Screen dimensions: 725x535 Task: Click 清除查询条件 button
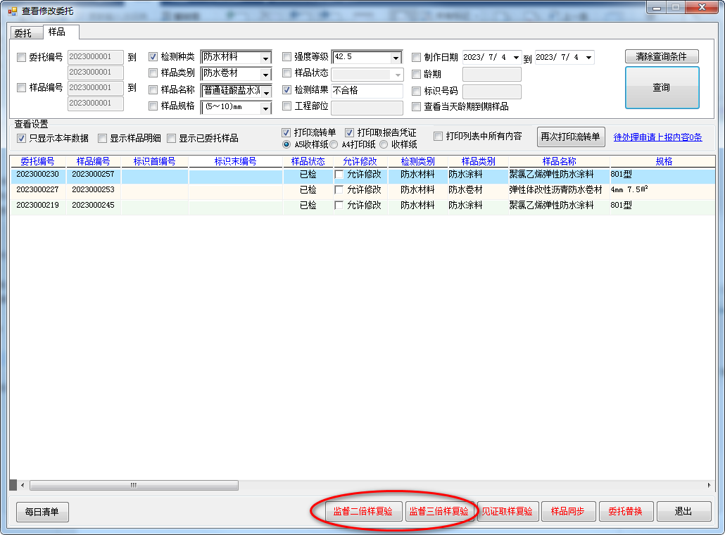661,57
